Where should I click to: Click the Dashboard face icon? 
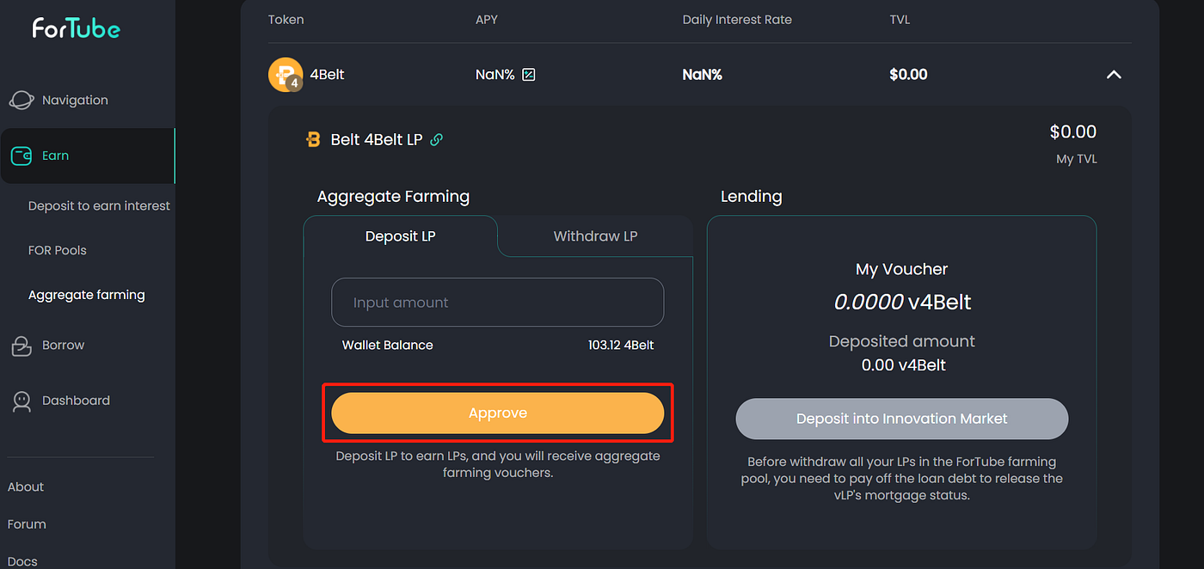click(x=21, y=401)
